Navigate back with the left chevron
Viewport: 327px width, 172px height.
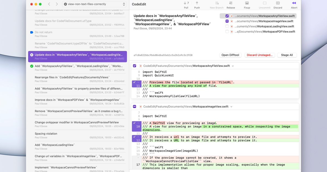49,4
